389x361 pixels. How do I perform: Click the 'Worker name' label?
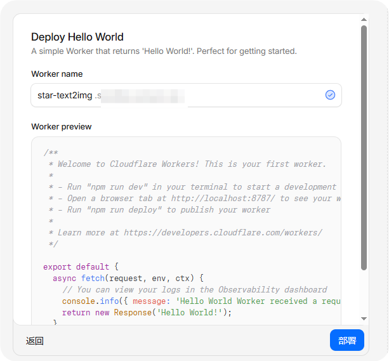click(57, 74)
